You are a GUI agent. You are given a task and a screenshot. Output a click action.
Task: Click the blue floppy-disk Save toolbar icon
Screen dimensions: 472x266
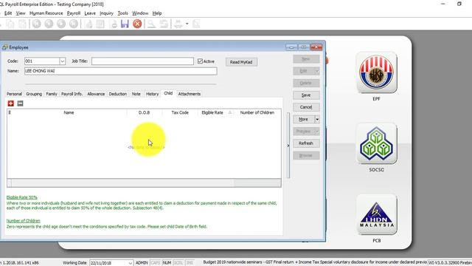pyautogui.click(x=125, y=24)
